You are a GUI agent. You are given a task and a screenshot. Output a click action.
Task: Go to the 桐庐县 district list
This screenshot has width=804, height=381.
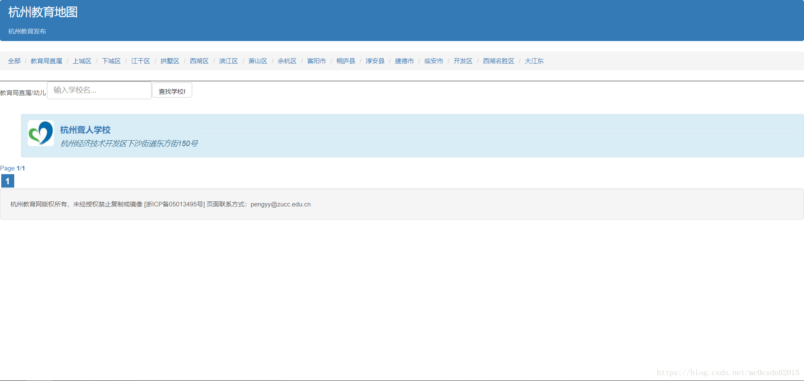tap(346, 61)
